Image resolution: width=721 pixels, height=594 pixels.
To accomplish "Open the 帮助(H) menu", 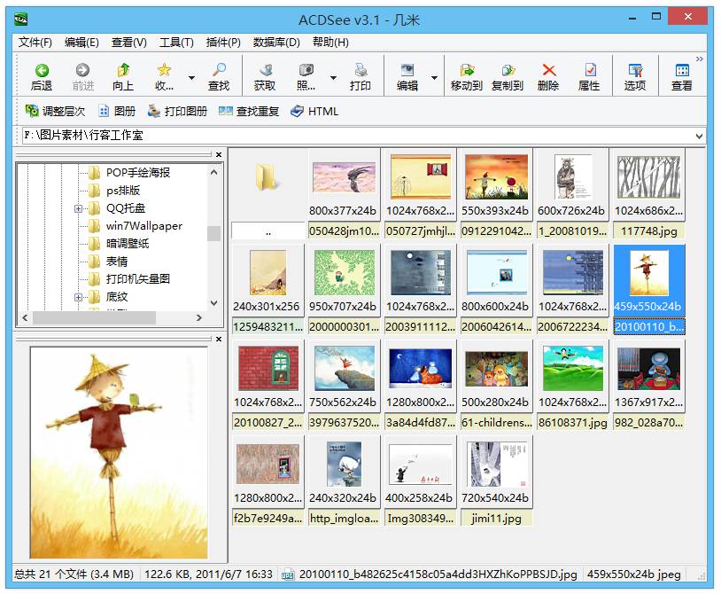I will 330,43.
